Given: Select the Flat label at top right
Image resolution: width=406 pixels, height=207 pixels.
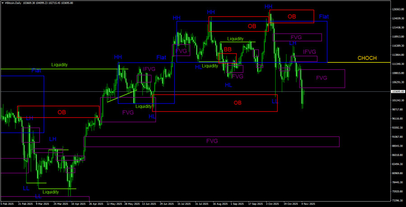Looking at the screenshot, I should [323, 17].
